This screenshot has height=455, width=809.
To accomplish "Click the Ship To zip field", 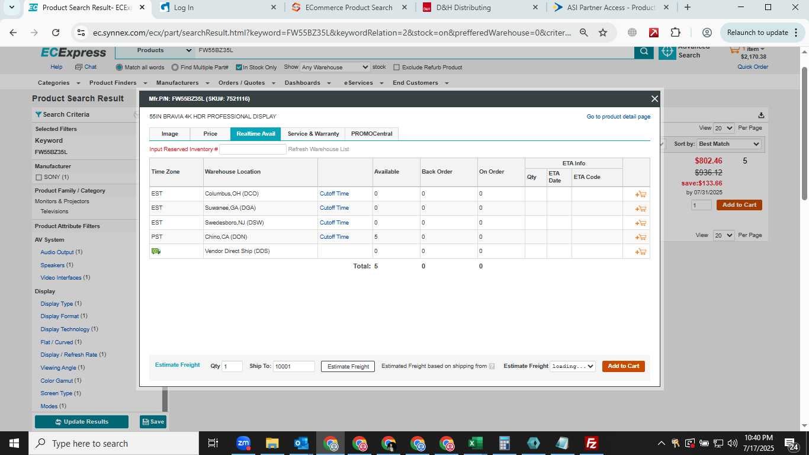I will [x=294, y=366].
